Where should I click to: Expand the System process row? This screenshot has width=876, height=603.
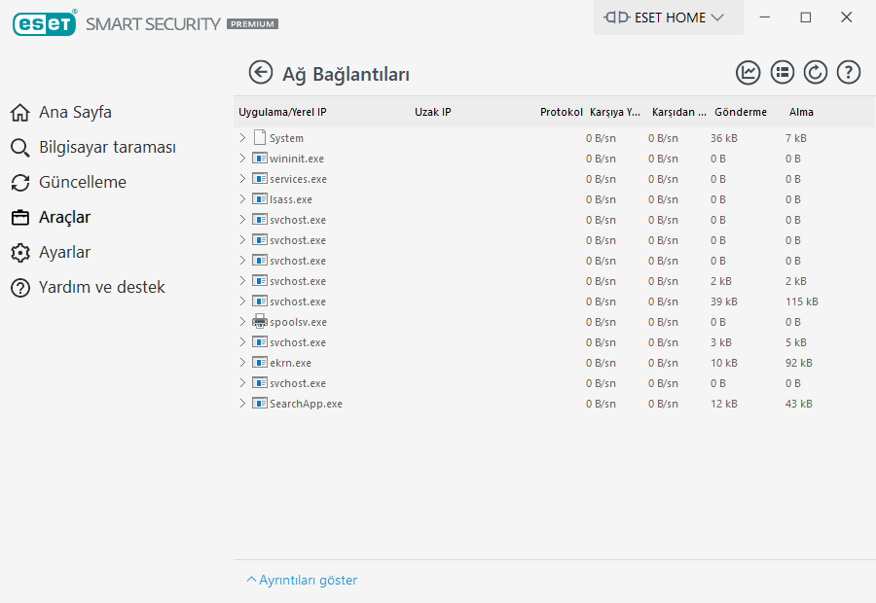242,138
